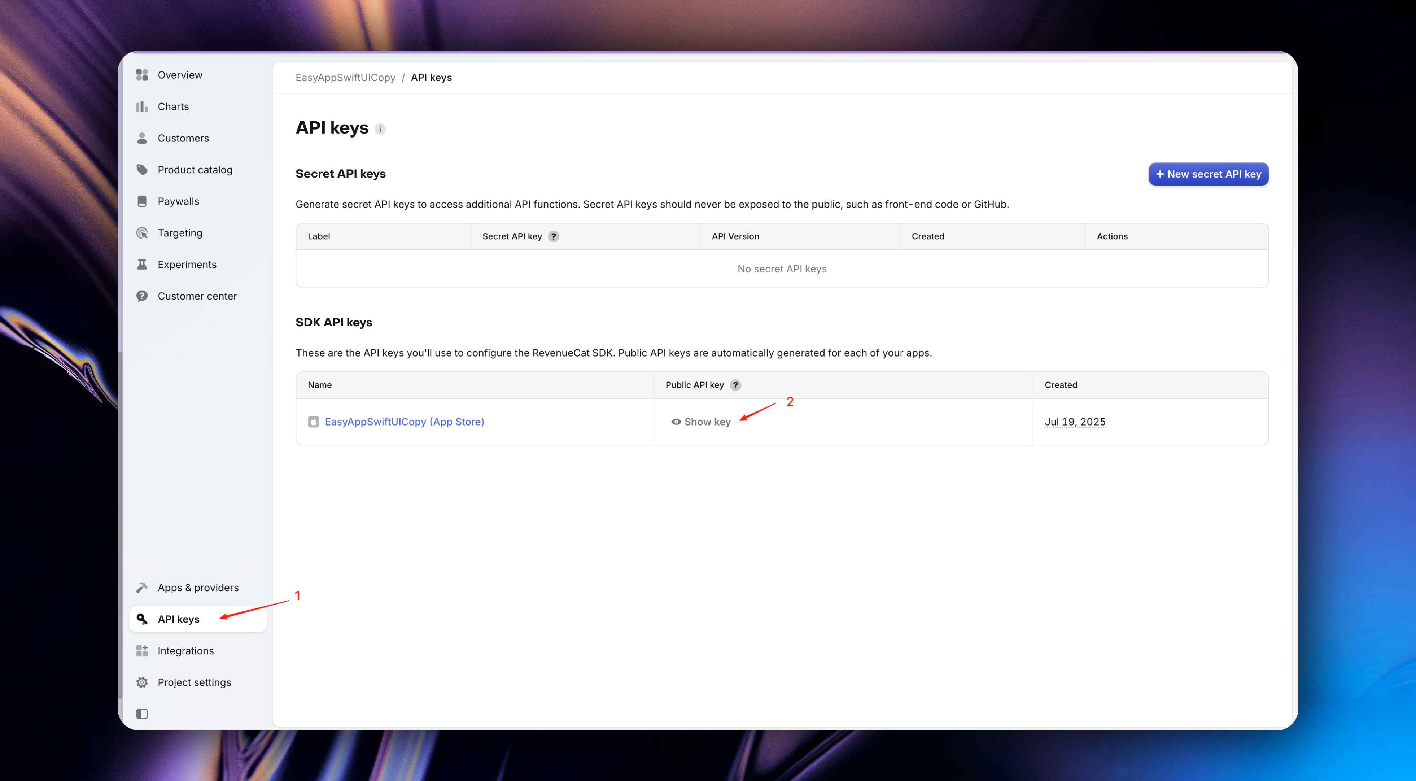
Task: Click the EasyAppSwiftUICopy breadcrumb
Action: (345, 78)
